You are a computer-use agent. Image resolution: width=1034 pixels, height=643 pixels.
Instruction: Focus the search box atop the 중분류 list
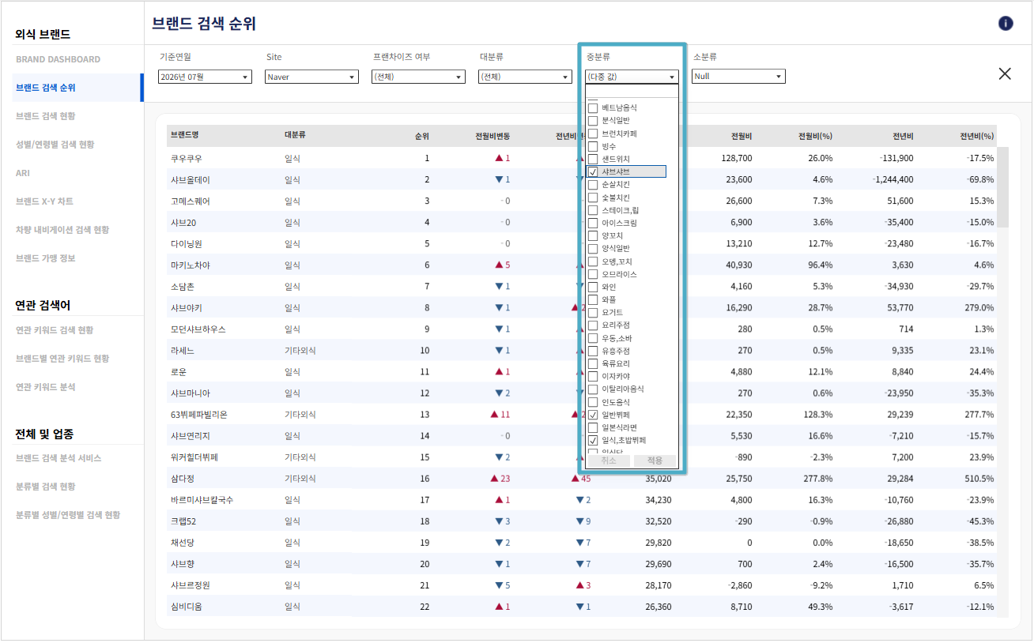coord(632,90)
